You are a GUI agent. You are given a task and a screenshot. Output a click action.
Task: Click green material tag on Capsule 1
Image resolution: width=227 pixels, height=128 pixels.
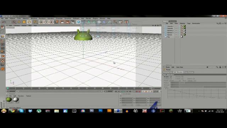[184, 26]
